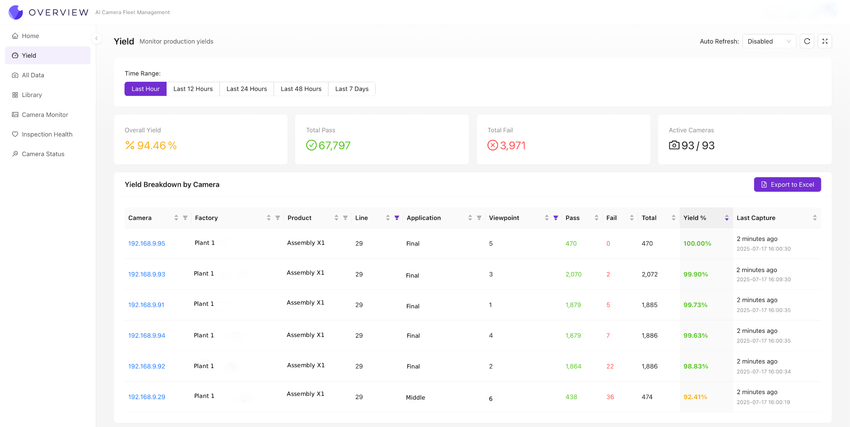Enter fullscreen using the expand icon
This screenshot has width=850, height=427.
point(825,41)
